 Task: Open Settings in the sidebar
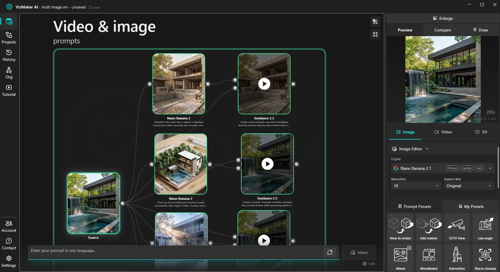click(9, 262)
